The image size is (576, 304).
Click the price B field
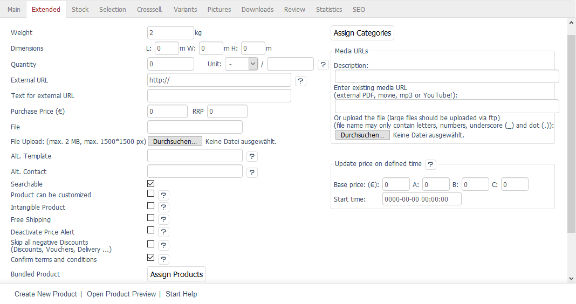pyautogui.click(x=475, y=184)
